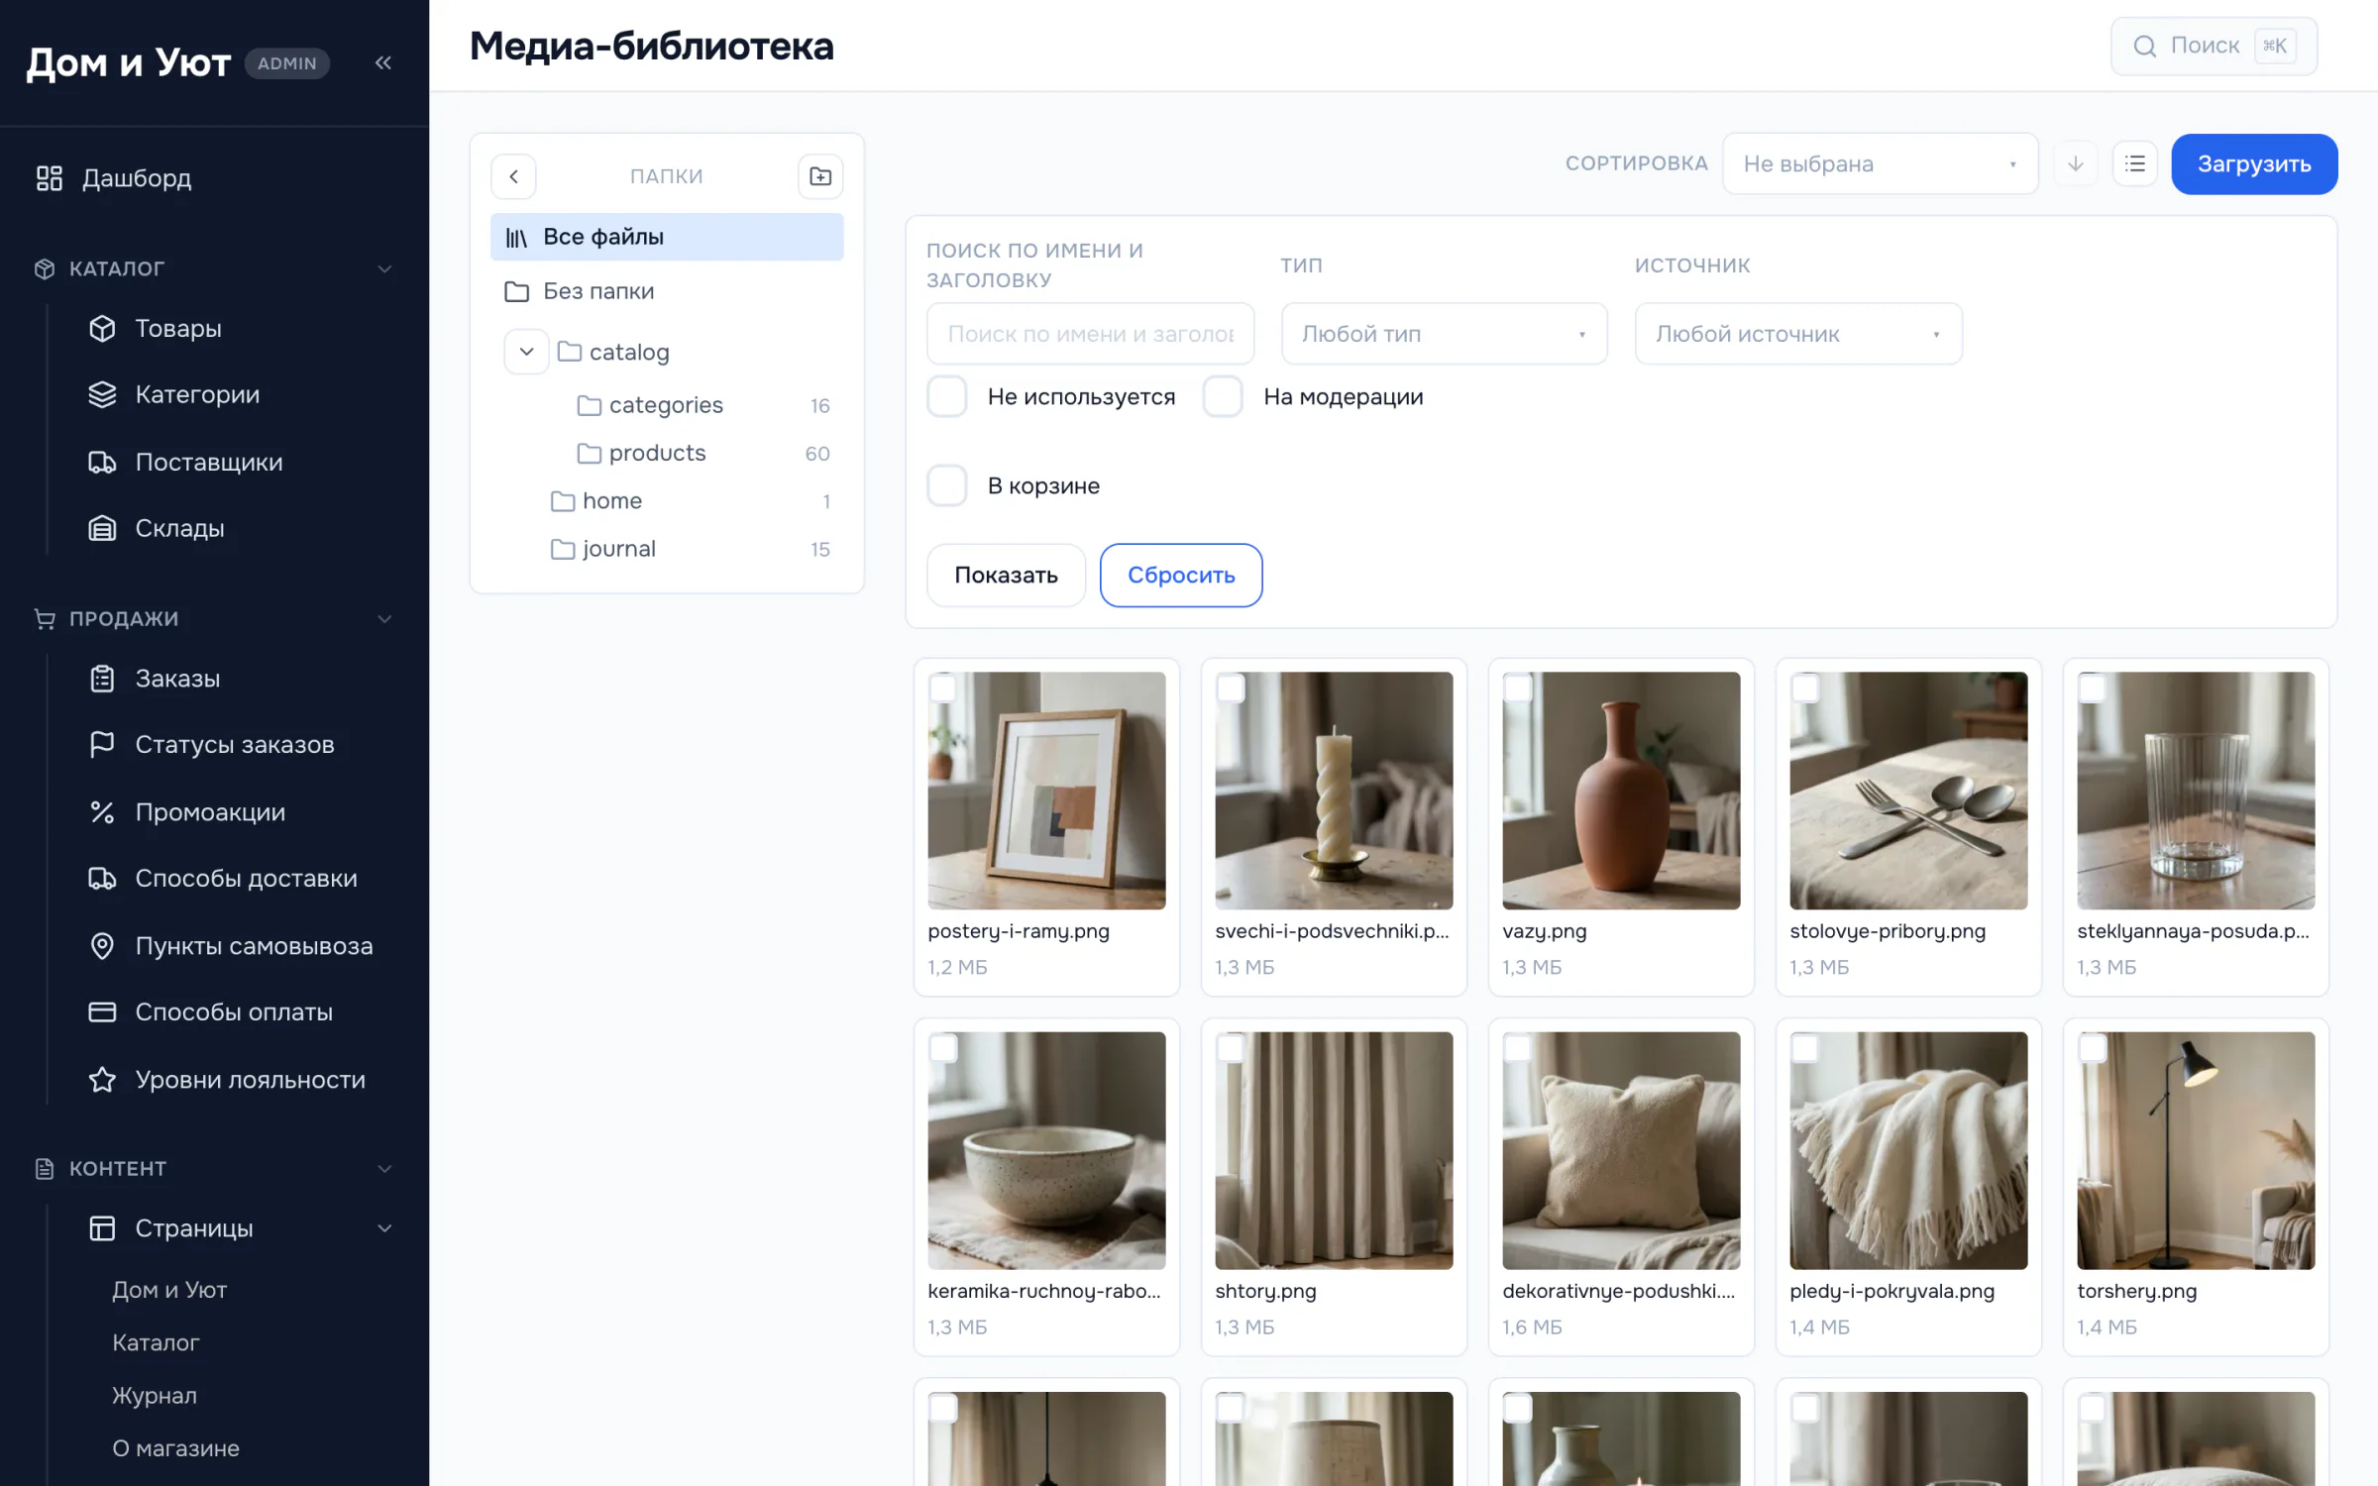Collapse the Контент sidebar section
The width and height of the screenshot is (2378, 1486).
pos(384,1169)
